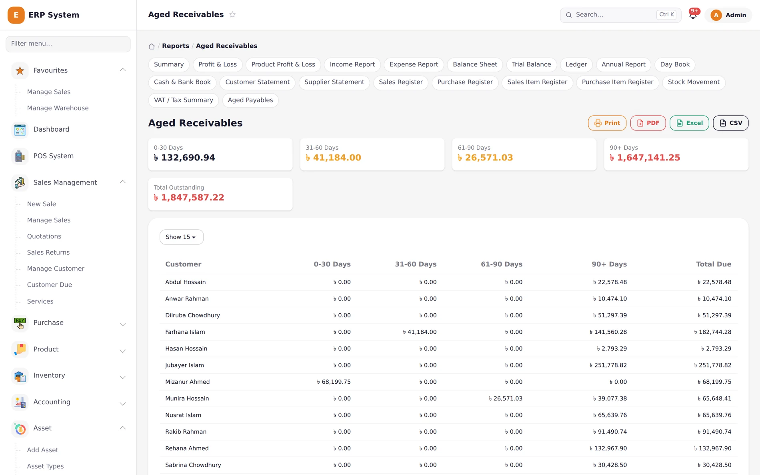Open the Show 15 rows dropdown

point(181,237)
